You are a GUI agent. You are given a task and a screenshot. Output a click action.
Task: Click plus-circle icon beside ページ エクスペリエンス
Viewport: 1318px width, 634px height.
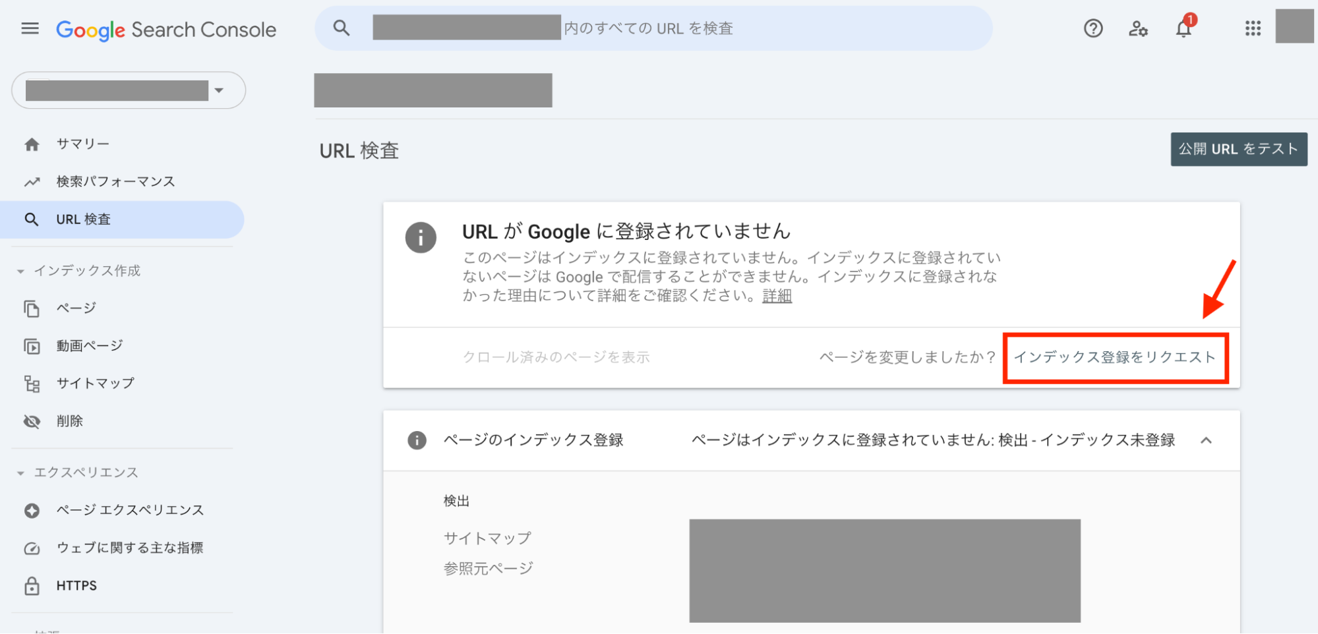pos(32,511)
